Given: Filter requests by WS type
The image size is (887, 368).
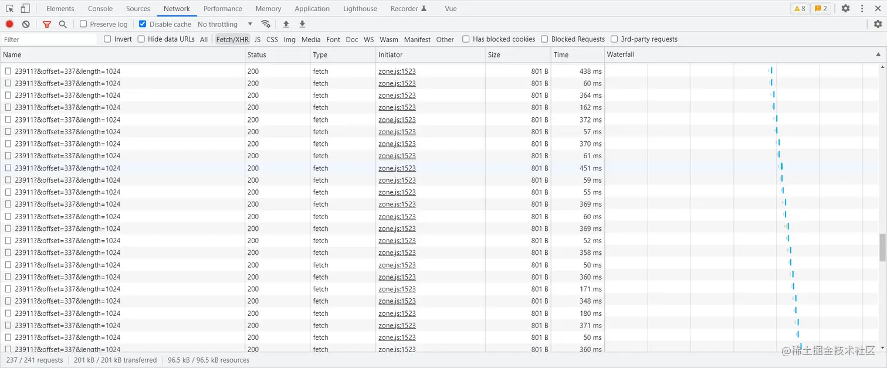Looking at the screenshot, I should click(368, 39).
